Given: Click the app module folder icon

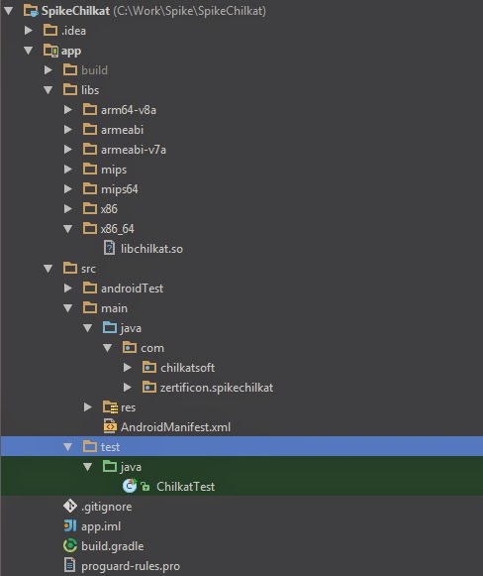Looking at the screenshot, I should tap(50, 51).
